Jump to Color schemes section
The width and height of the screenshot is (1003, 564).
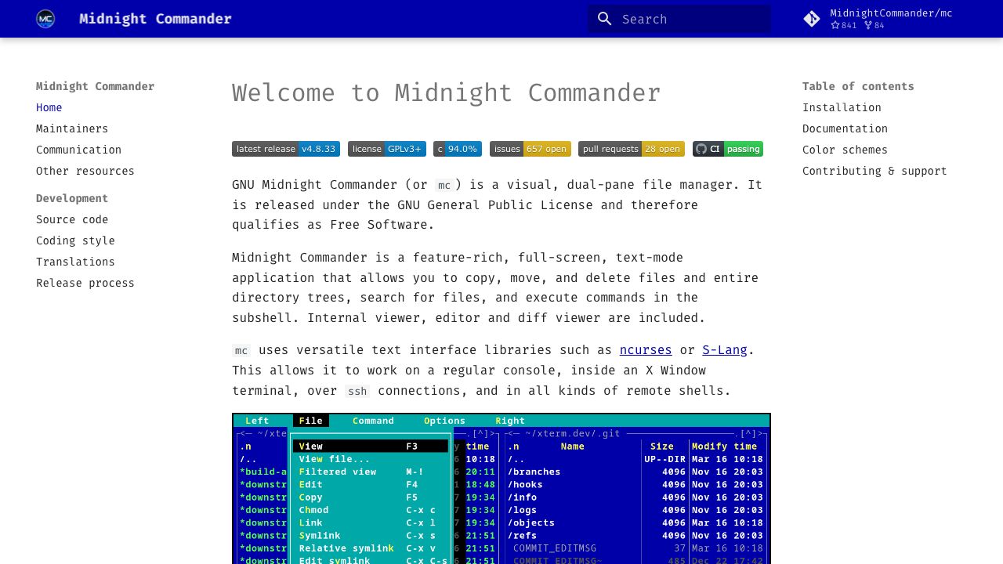click(845, 150)
